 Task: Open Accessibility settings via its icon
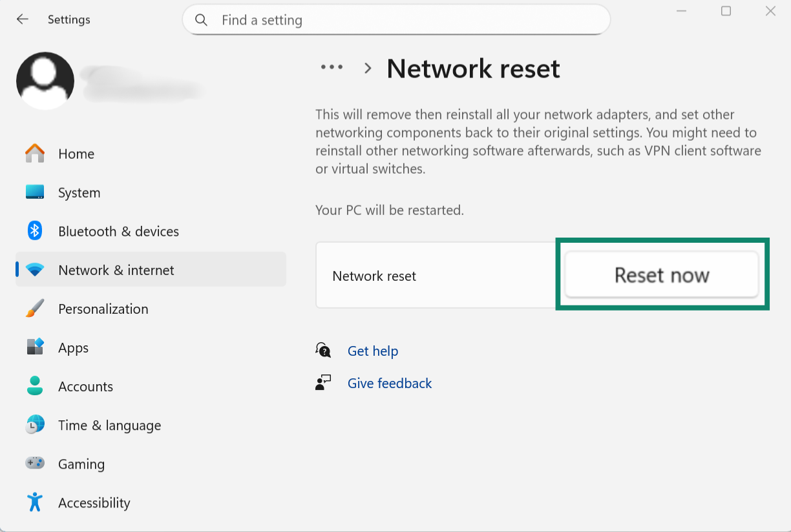[34, 502]
